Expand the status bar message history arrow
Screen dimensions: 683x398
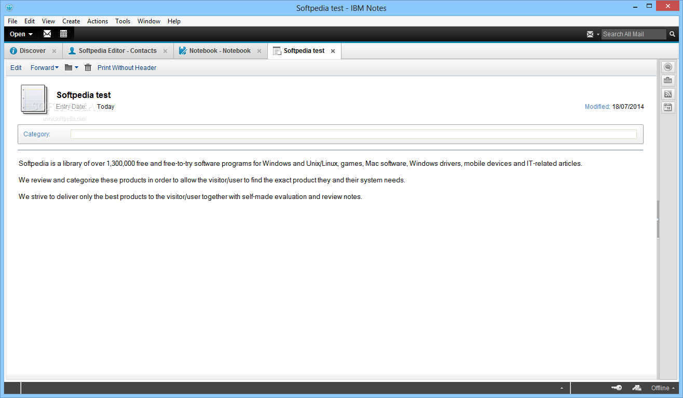click(x=562, y=388)
